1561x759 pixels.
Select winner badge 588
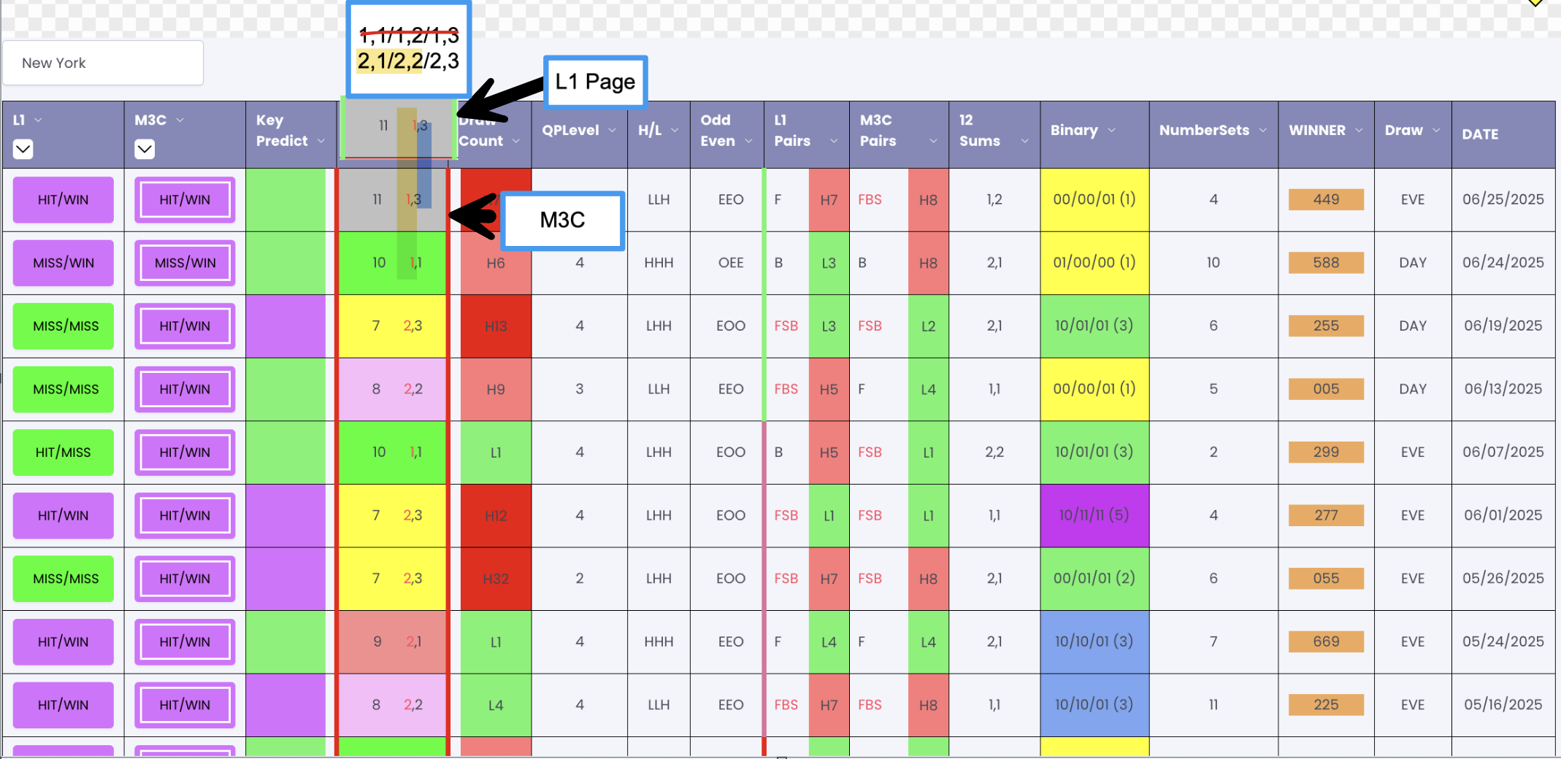tap(1326, 263)
